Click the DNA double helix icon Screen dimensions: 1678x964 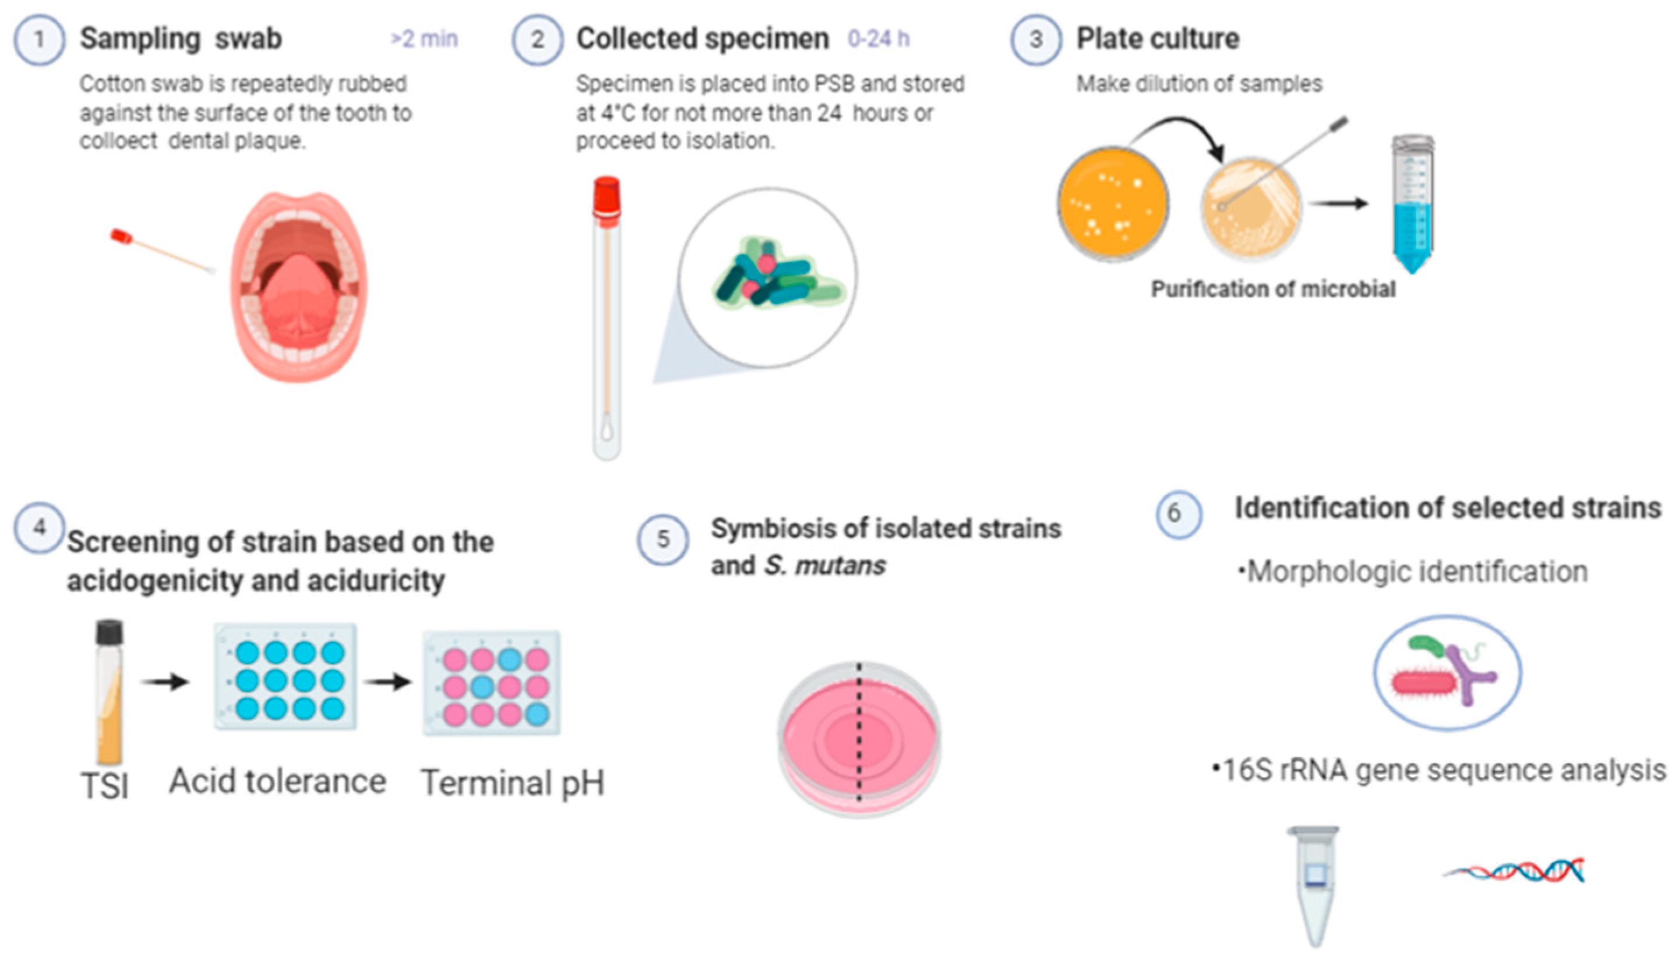(x=1514, y=870)
